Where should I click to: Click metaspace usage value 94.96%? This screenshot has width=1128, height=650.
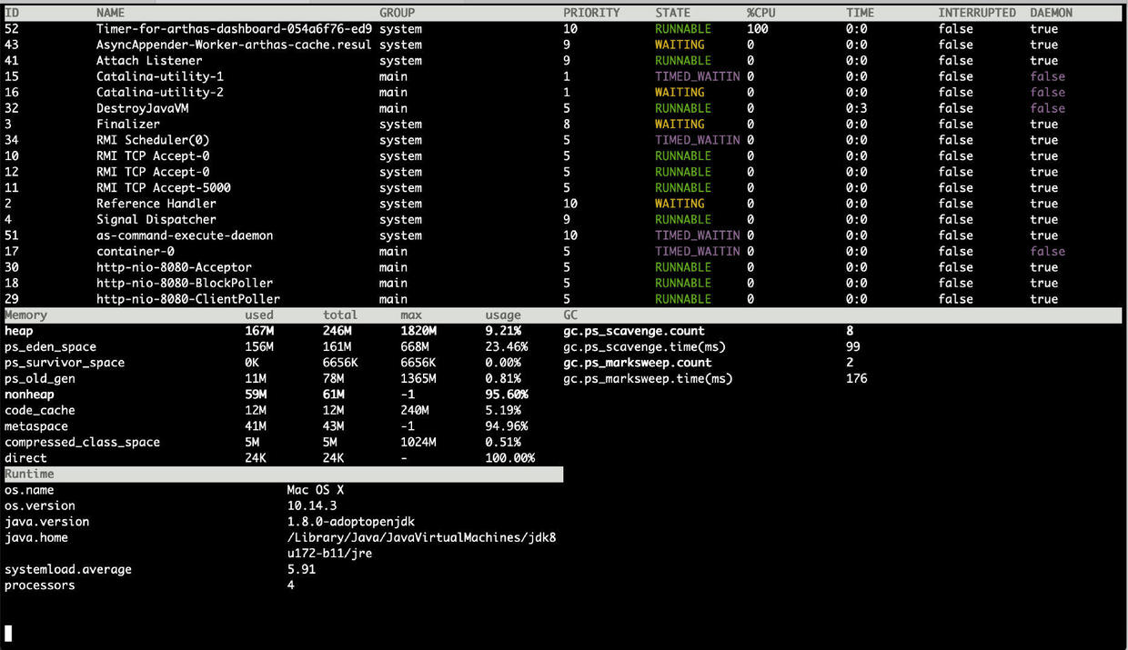507,426
